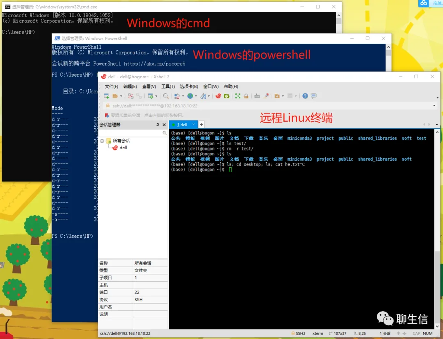Close the session manager panel
This screenshot has width=443, height=339.
164,125
